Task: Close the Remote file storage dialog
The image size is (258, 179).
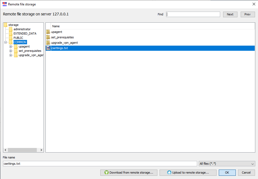Action: 254,4
